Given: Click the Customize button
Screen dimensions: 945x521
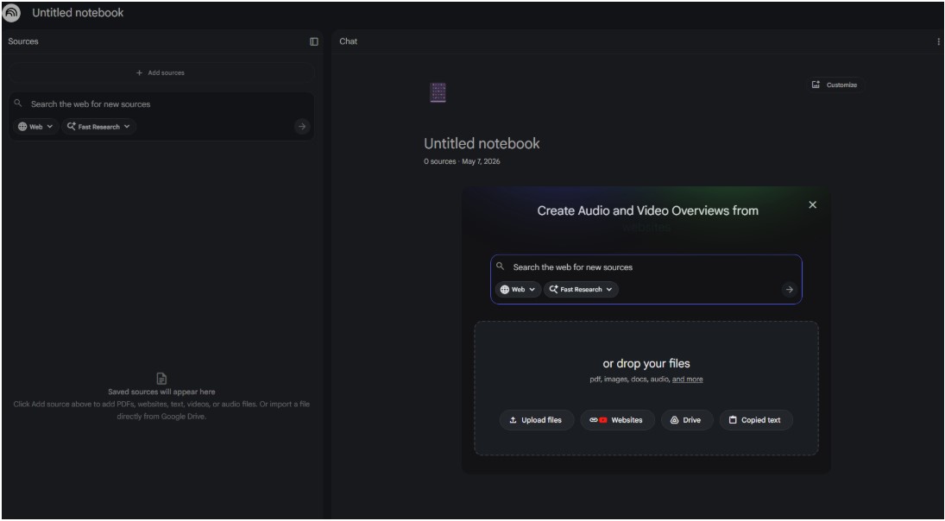Looking at the screenshot, I should (x=835, y=85).
